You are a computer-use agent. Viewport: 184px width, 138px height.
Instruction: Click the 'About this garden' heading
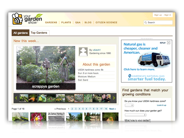point(96,64)
